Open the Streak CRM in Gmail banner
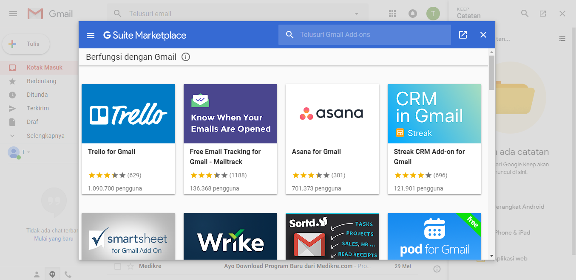The height and width of the screenshot is (280, 576). tap(434, 114)
